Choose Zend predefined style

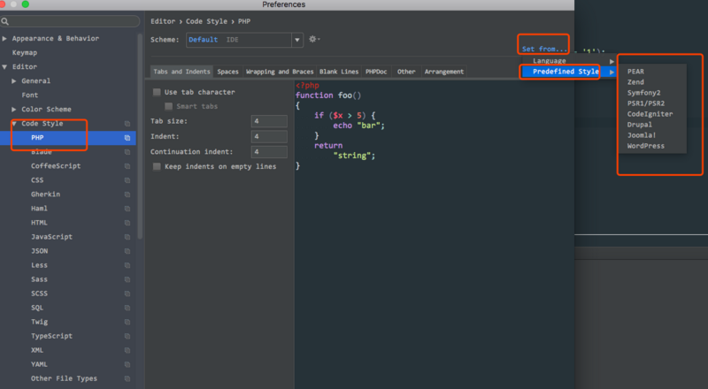(635, 82)
